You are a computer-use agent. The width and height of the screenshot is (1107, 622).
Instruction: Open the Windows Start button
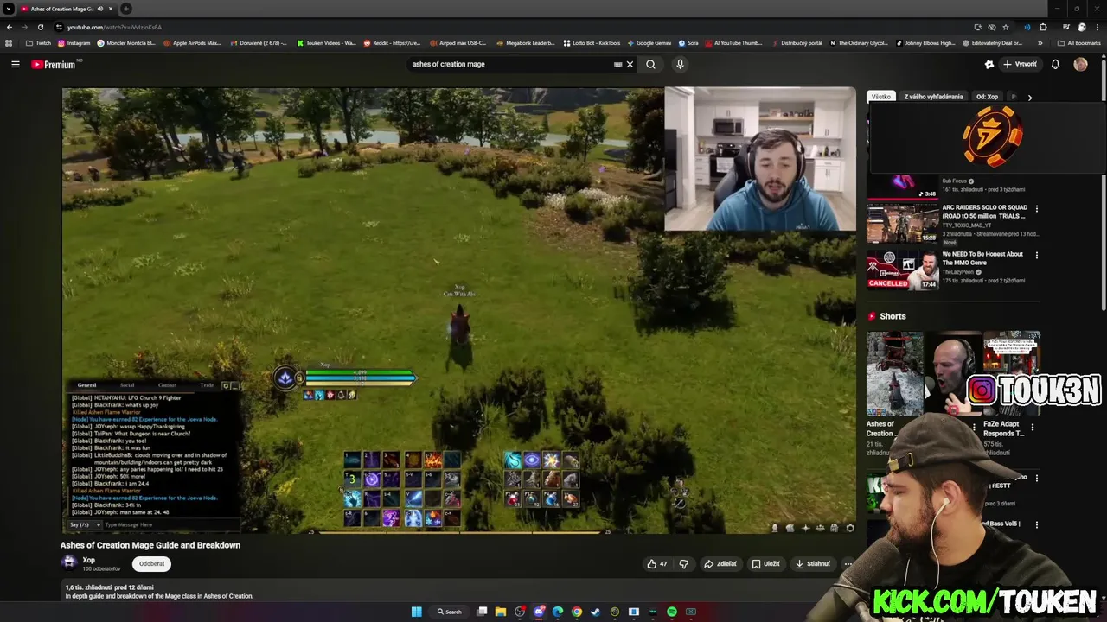point(416,612)
